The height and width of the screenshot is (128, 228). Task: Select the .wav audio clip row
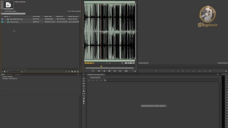pos(40,22)
